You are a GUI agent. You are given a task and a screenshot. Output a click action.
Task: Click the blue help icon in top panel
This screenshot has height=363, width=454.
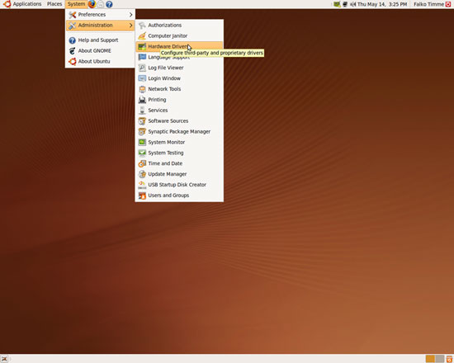tap(109, 4)
